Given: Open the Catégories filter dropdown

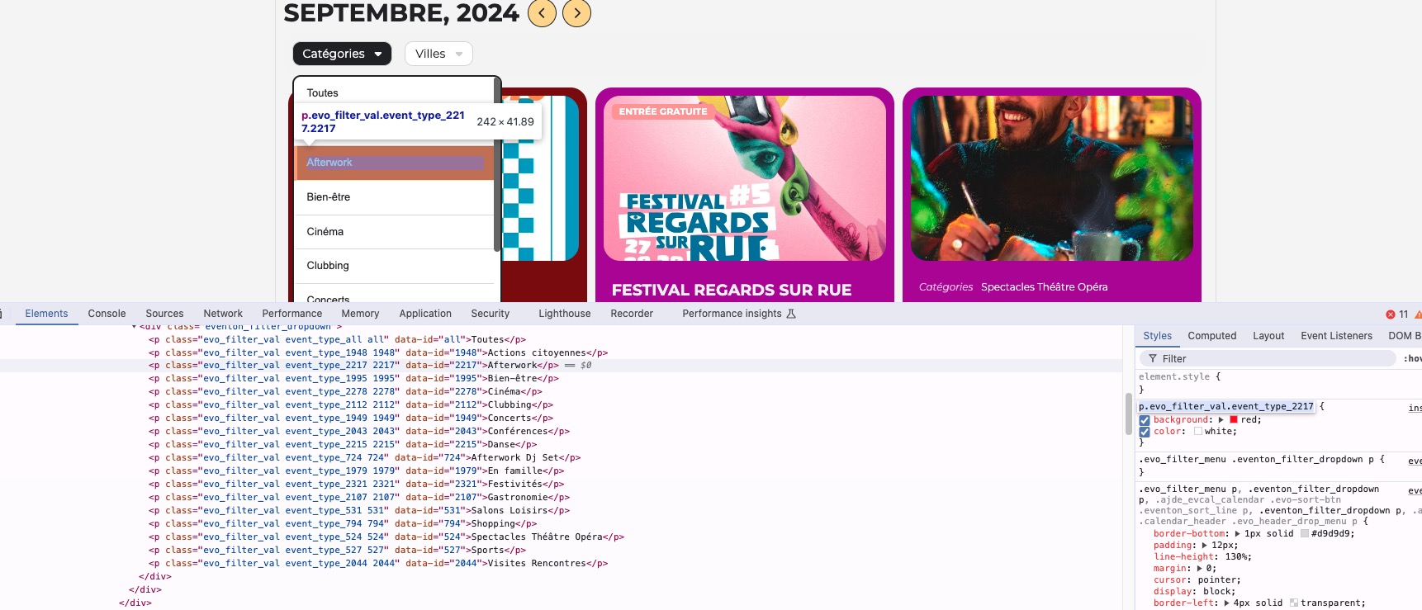Looking at the screenshot, I should (342, 54).
